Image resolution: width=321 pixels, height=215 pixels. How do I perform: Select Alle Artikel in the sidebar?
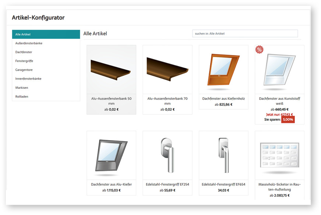pos(46,34)
